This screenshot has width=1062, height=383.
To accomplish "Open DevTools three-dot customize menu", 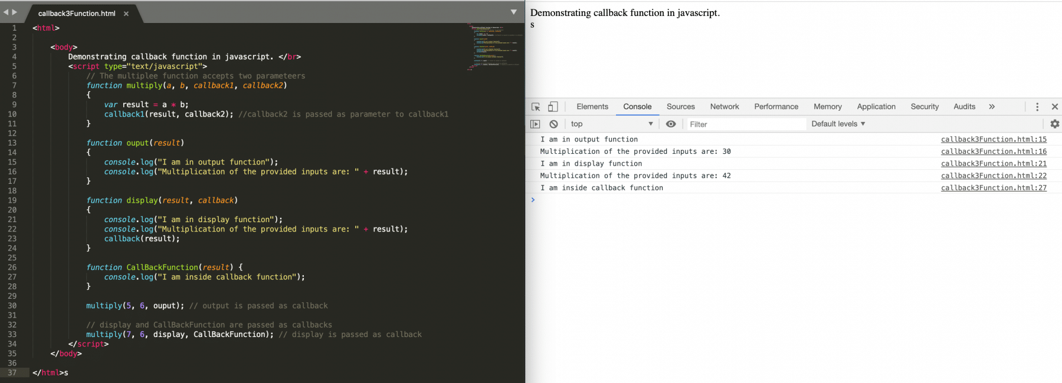I will 1037,107.
